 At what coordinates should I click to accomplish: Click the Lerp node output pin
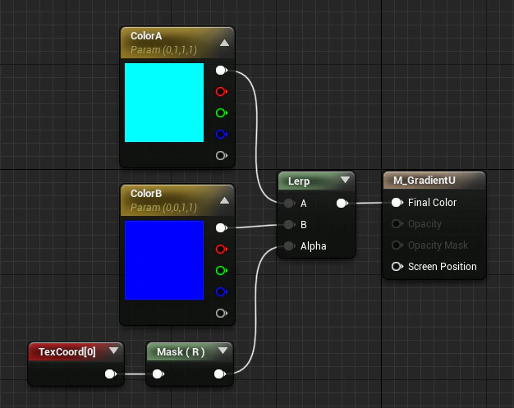pos(342,204)
